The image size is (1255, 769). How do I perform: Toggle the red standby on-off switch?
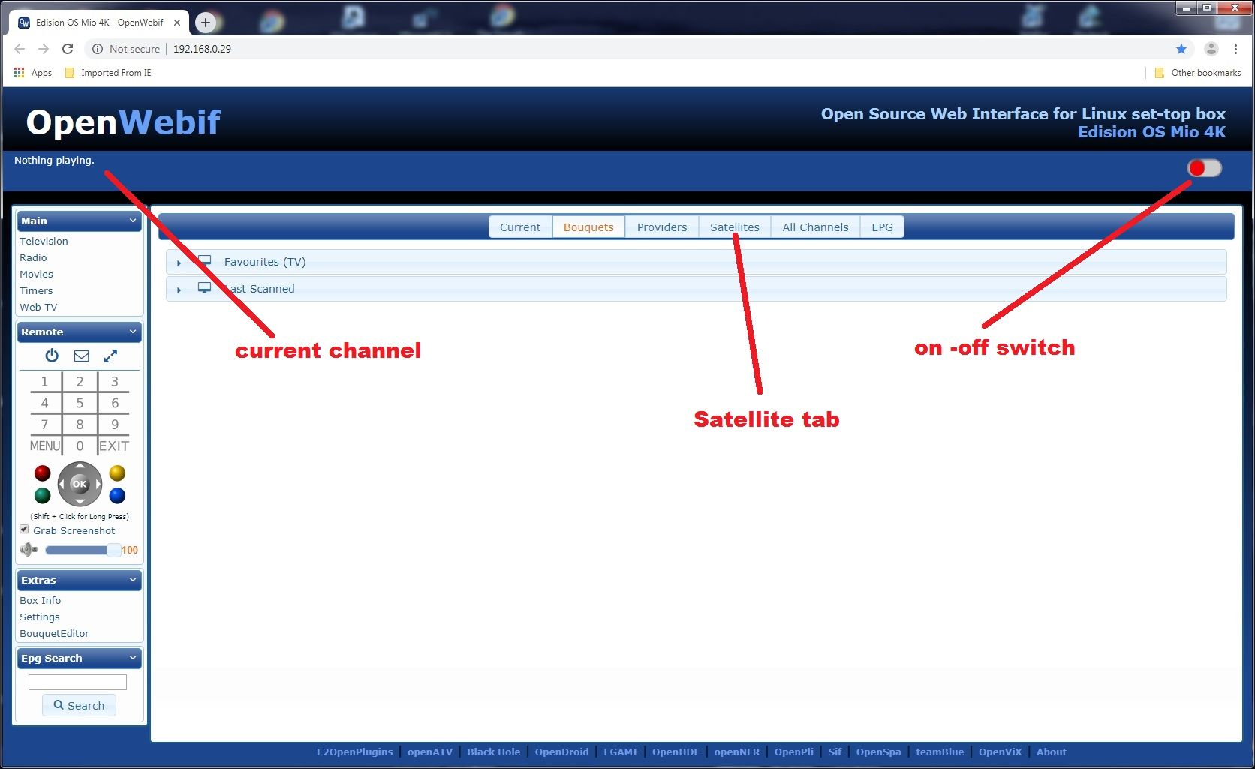[x=1205, y=168]
